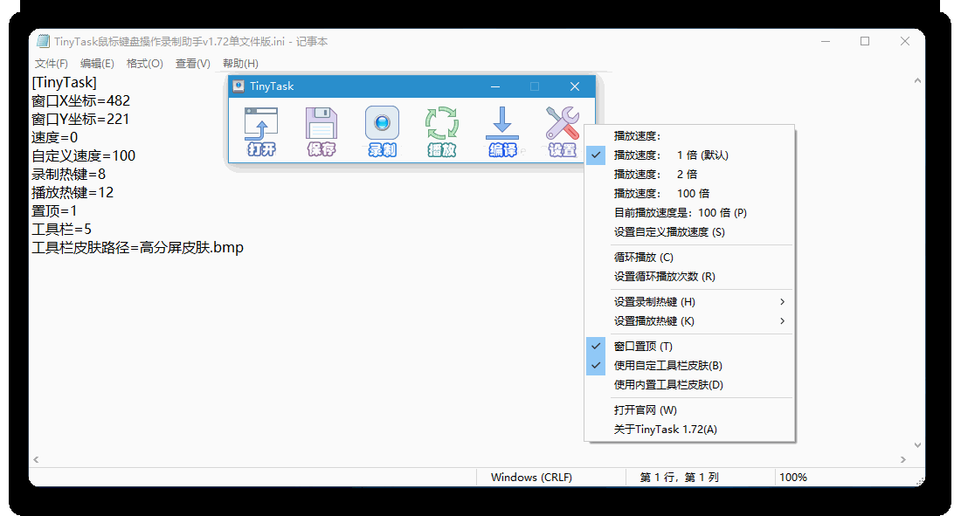
Task: Select 播放速度 100 倍 option
Action: 689,193
